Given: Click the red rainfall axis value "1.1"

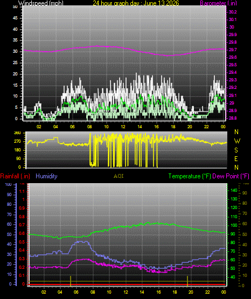Looking at the screenshot, I should tap(22, 191).
